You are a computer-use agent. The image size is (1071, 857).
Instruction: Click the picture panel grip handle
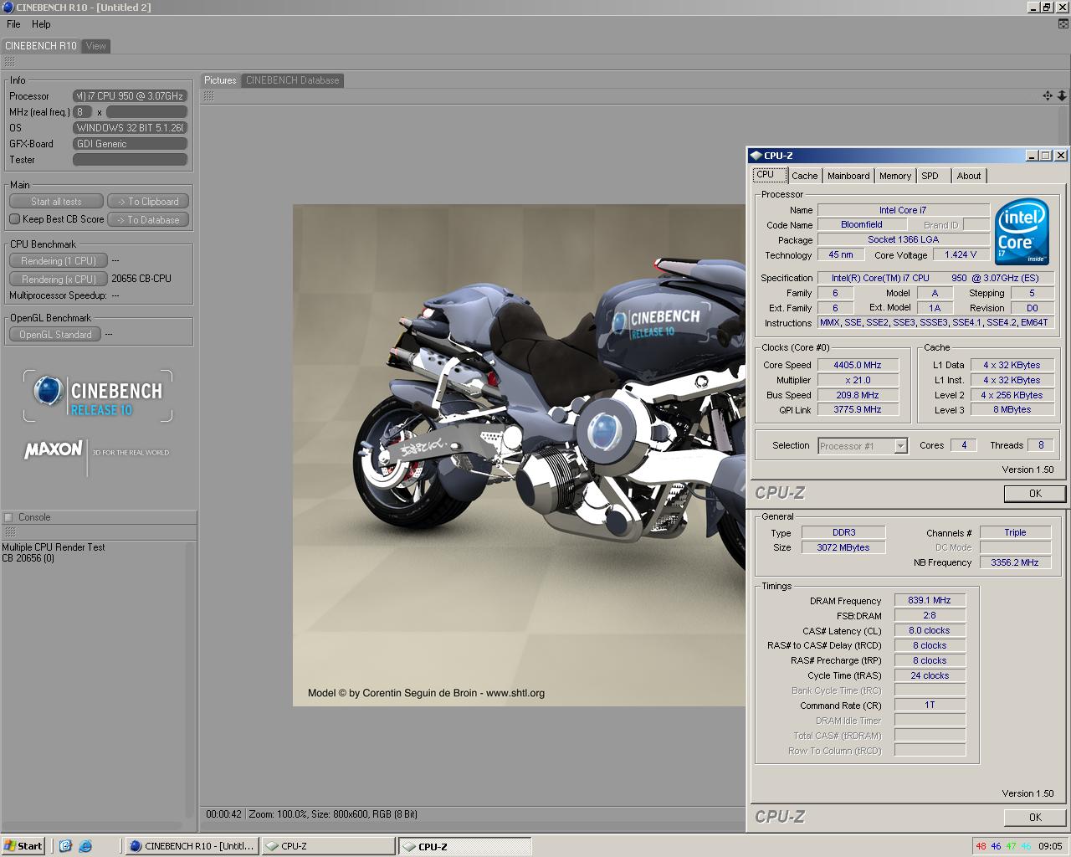(x=208, y=96)
